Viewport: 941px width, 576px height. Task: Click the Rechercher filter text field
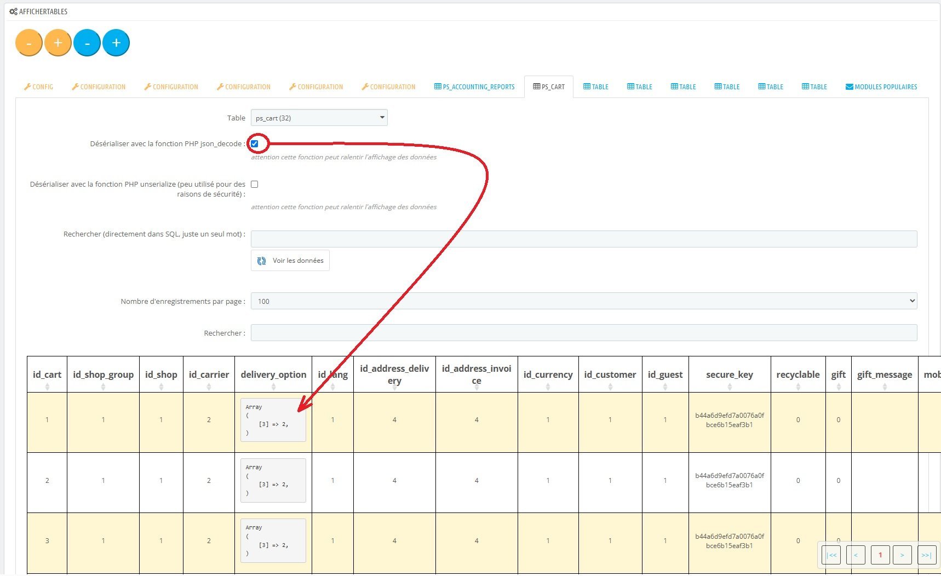(x=584, y=333)
